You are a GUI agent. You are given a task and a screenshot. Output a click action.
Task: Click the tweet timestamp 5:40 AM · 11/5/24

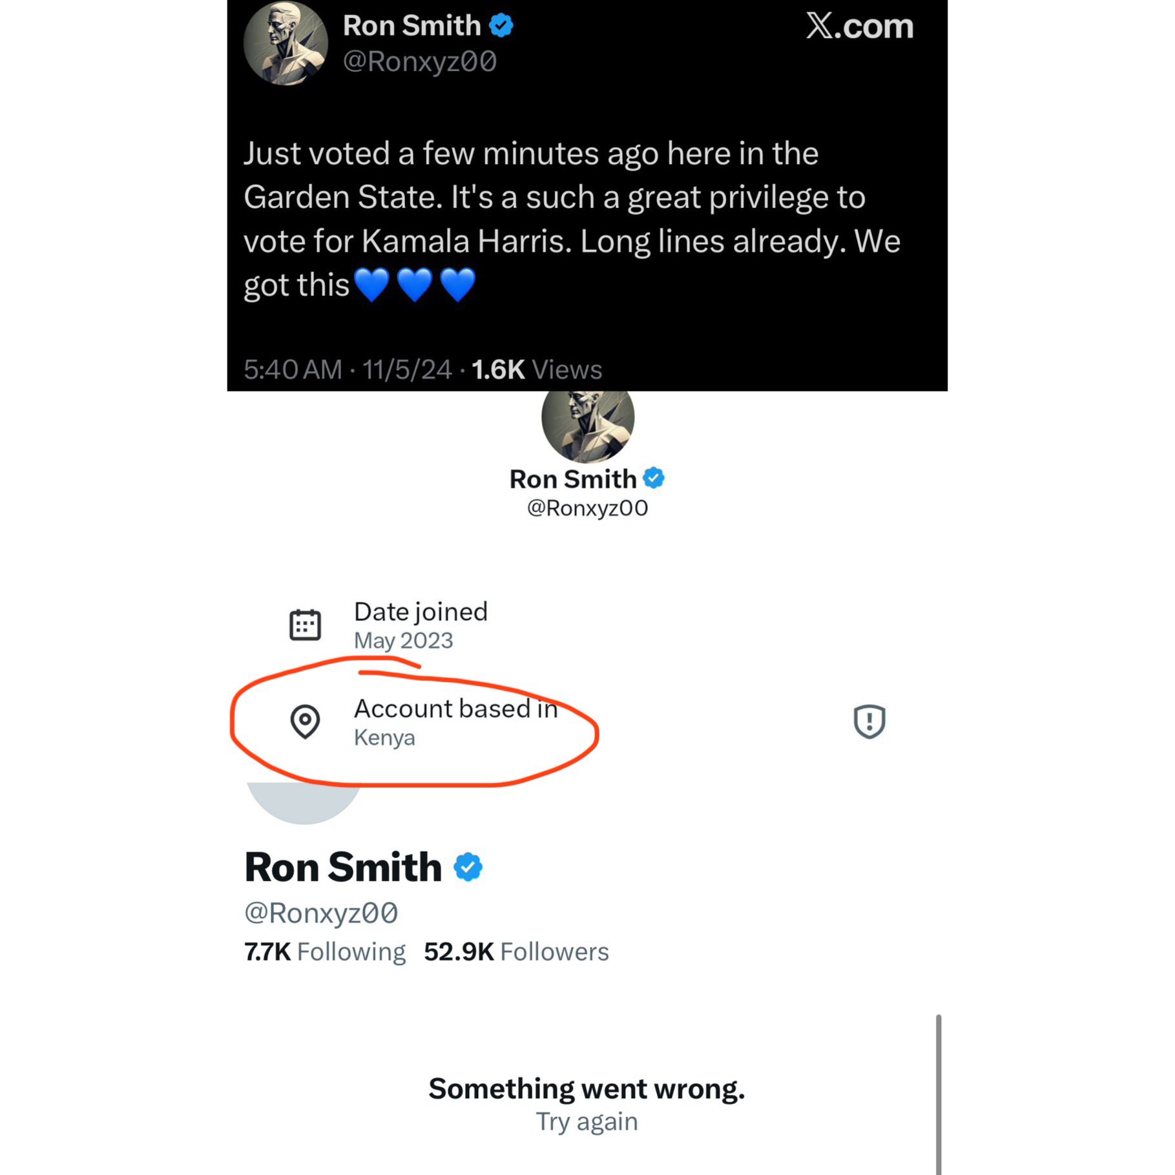point(347,369)
